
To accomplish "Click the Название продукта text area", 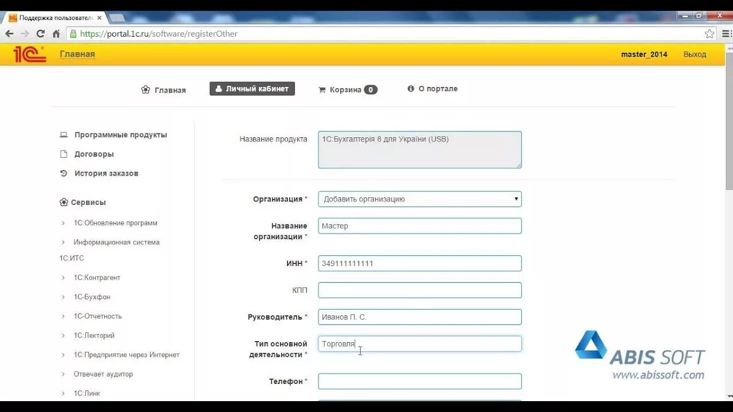I will [x=420, y=150].
